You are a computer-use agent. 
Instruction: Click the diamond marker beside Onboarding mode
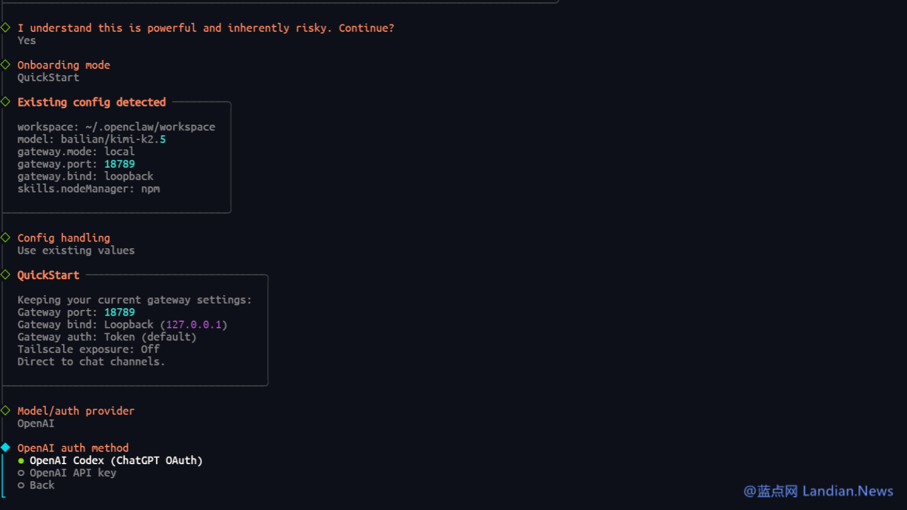(x=6, y=64)
